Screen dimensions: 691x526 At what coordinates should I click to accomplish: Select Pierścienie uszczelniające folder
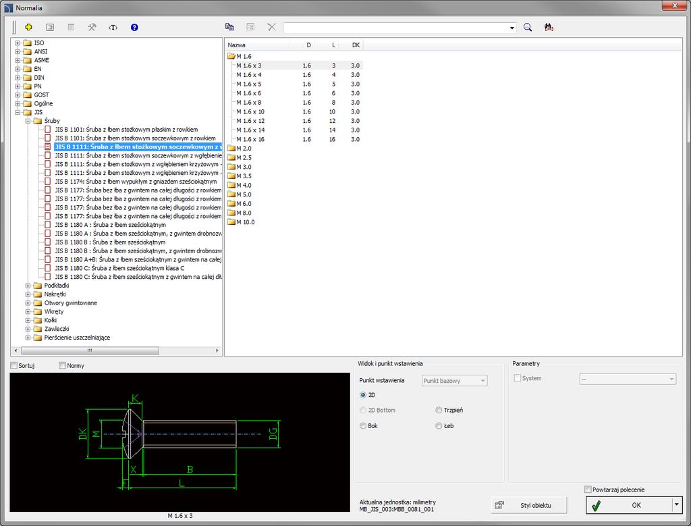pos(77,338)
